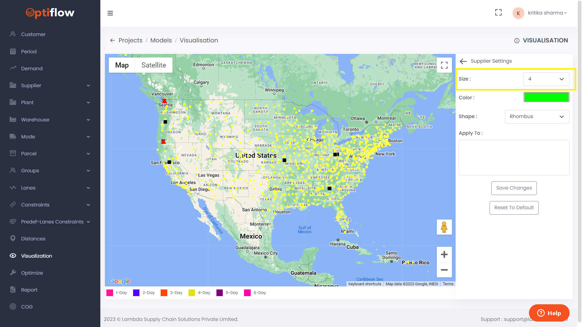582x327 pixels.
Task: Open the Shape Rhombus dropdown
Action: click(537, 117)
